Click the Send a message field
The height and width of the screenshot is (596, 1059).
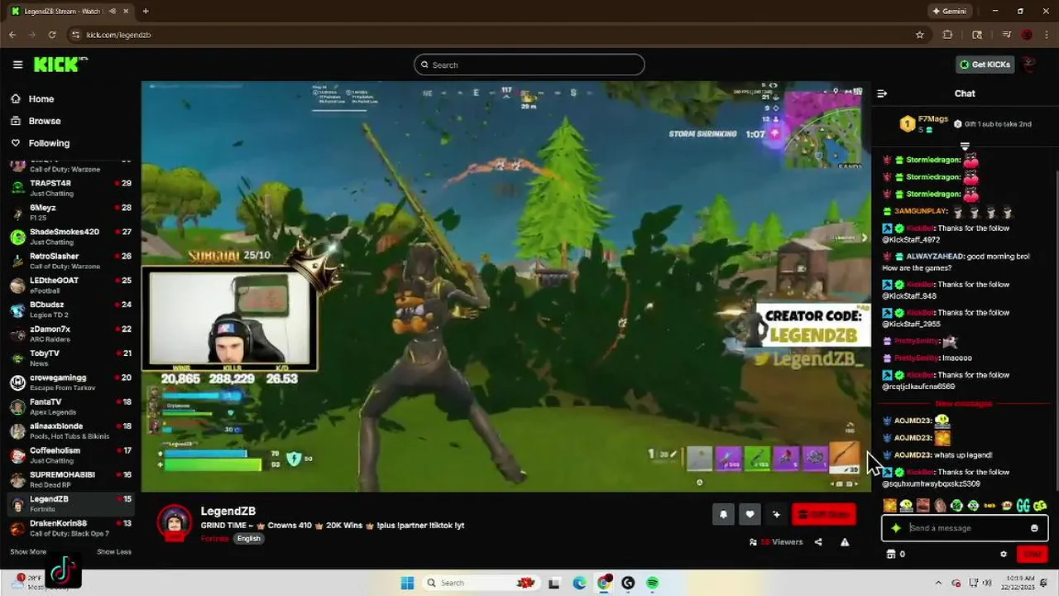[x=965, y=528]
